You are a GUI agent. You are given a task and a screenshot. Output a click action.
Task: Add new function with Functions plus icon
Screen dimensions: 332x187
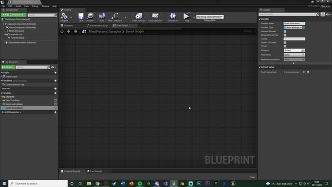click(56, 81)
